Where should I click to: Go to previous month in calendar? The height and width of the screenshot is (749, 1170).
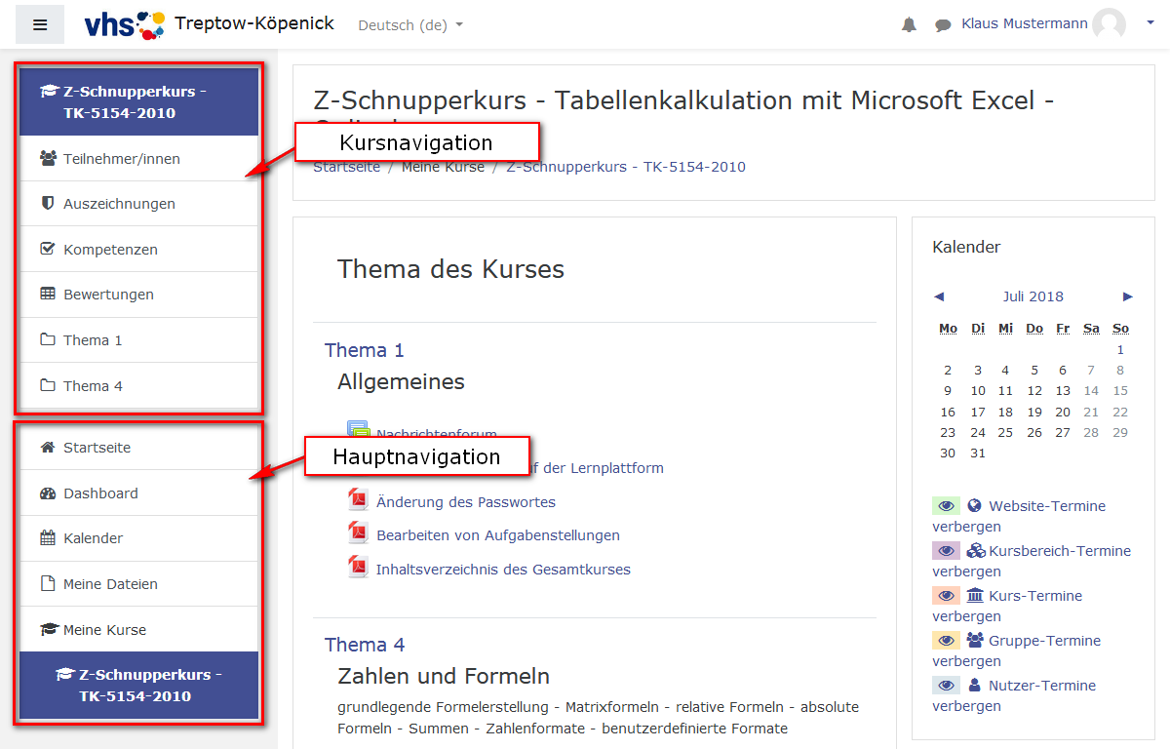click(x=939, y=296)
